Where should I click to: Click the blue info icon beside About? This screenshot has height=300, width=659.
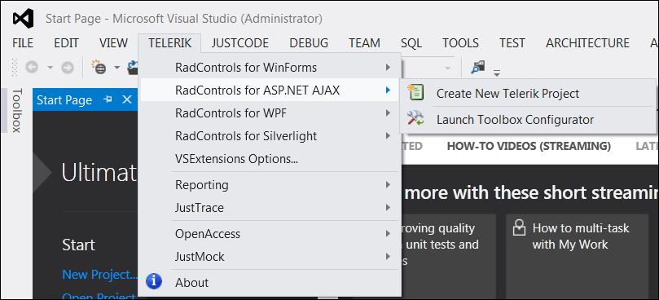154,281
